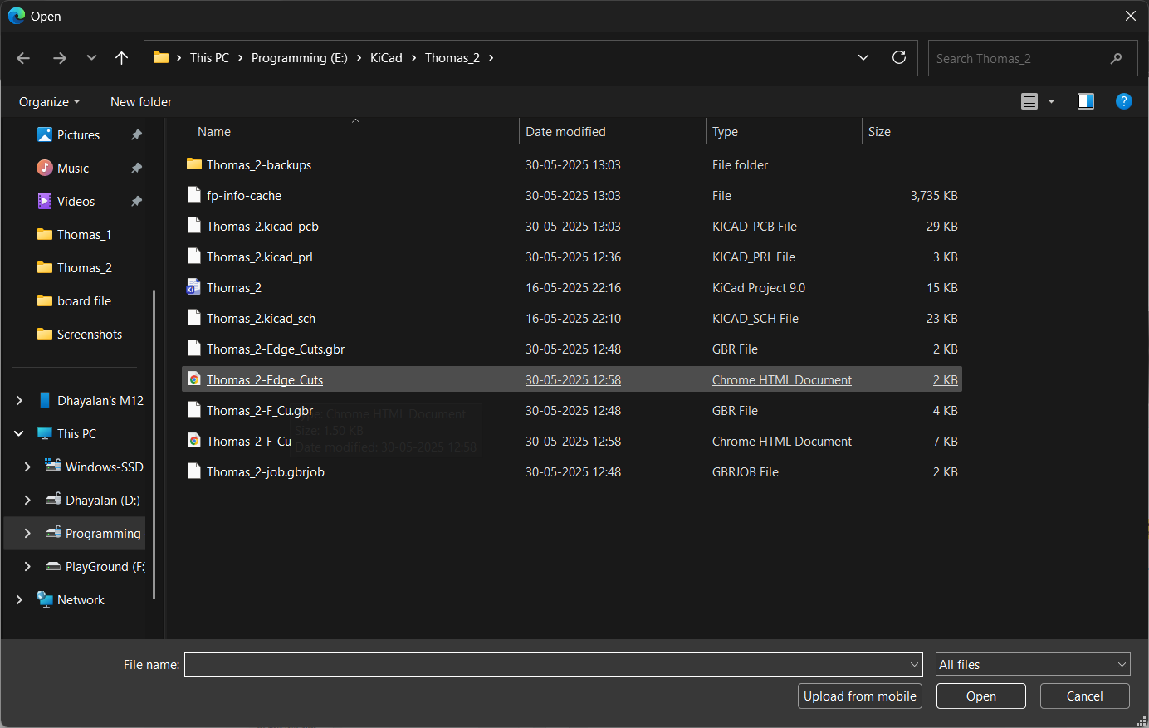Select the Thomas_2 KiCad Project file
This screenshot has height=728, width=1149.
pyautogui.click(x=572, y=287)
